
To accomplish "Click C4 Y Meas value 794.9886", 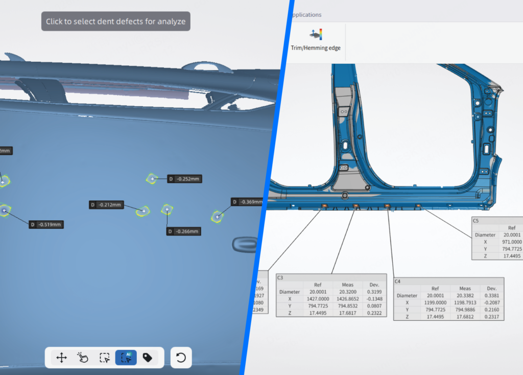I will click(x=465, y=310).
